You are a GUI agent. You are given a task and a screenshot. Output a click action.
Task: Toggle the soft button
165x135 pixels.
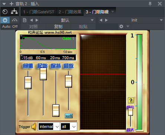(x=68, y=116)
